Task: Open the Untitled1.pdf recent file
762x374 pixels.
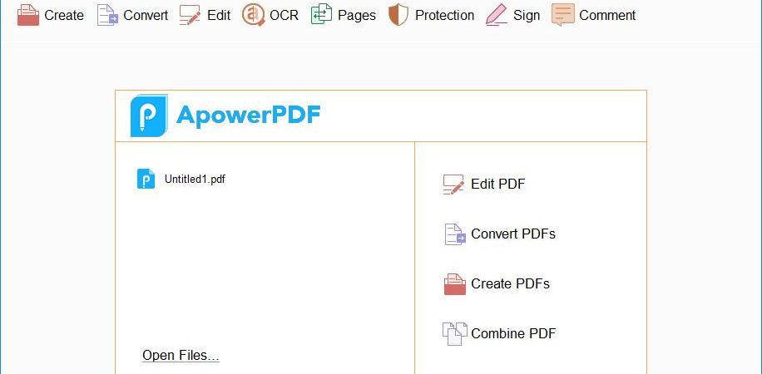Action: pyautogui.click(x=181, y=180)
